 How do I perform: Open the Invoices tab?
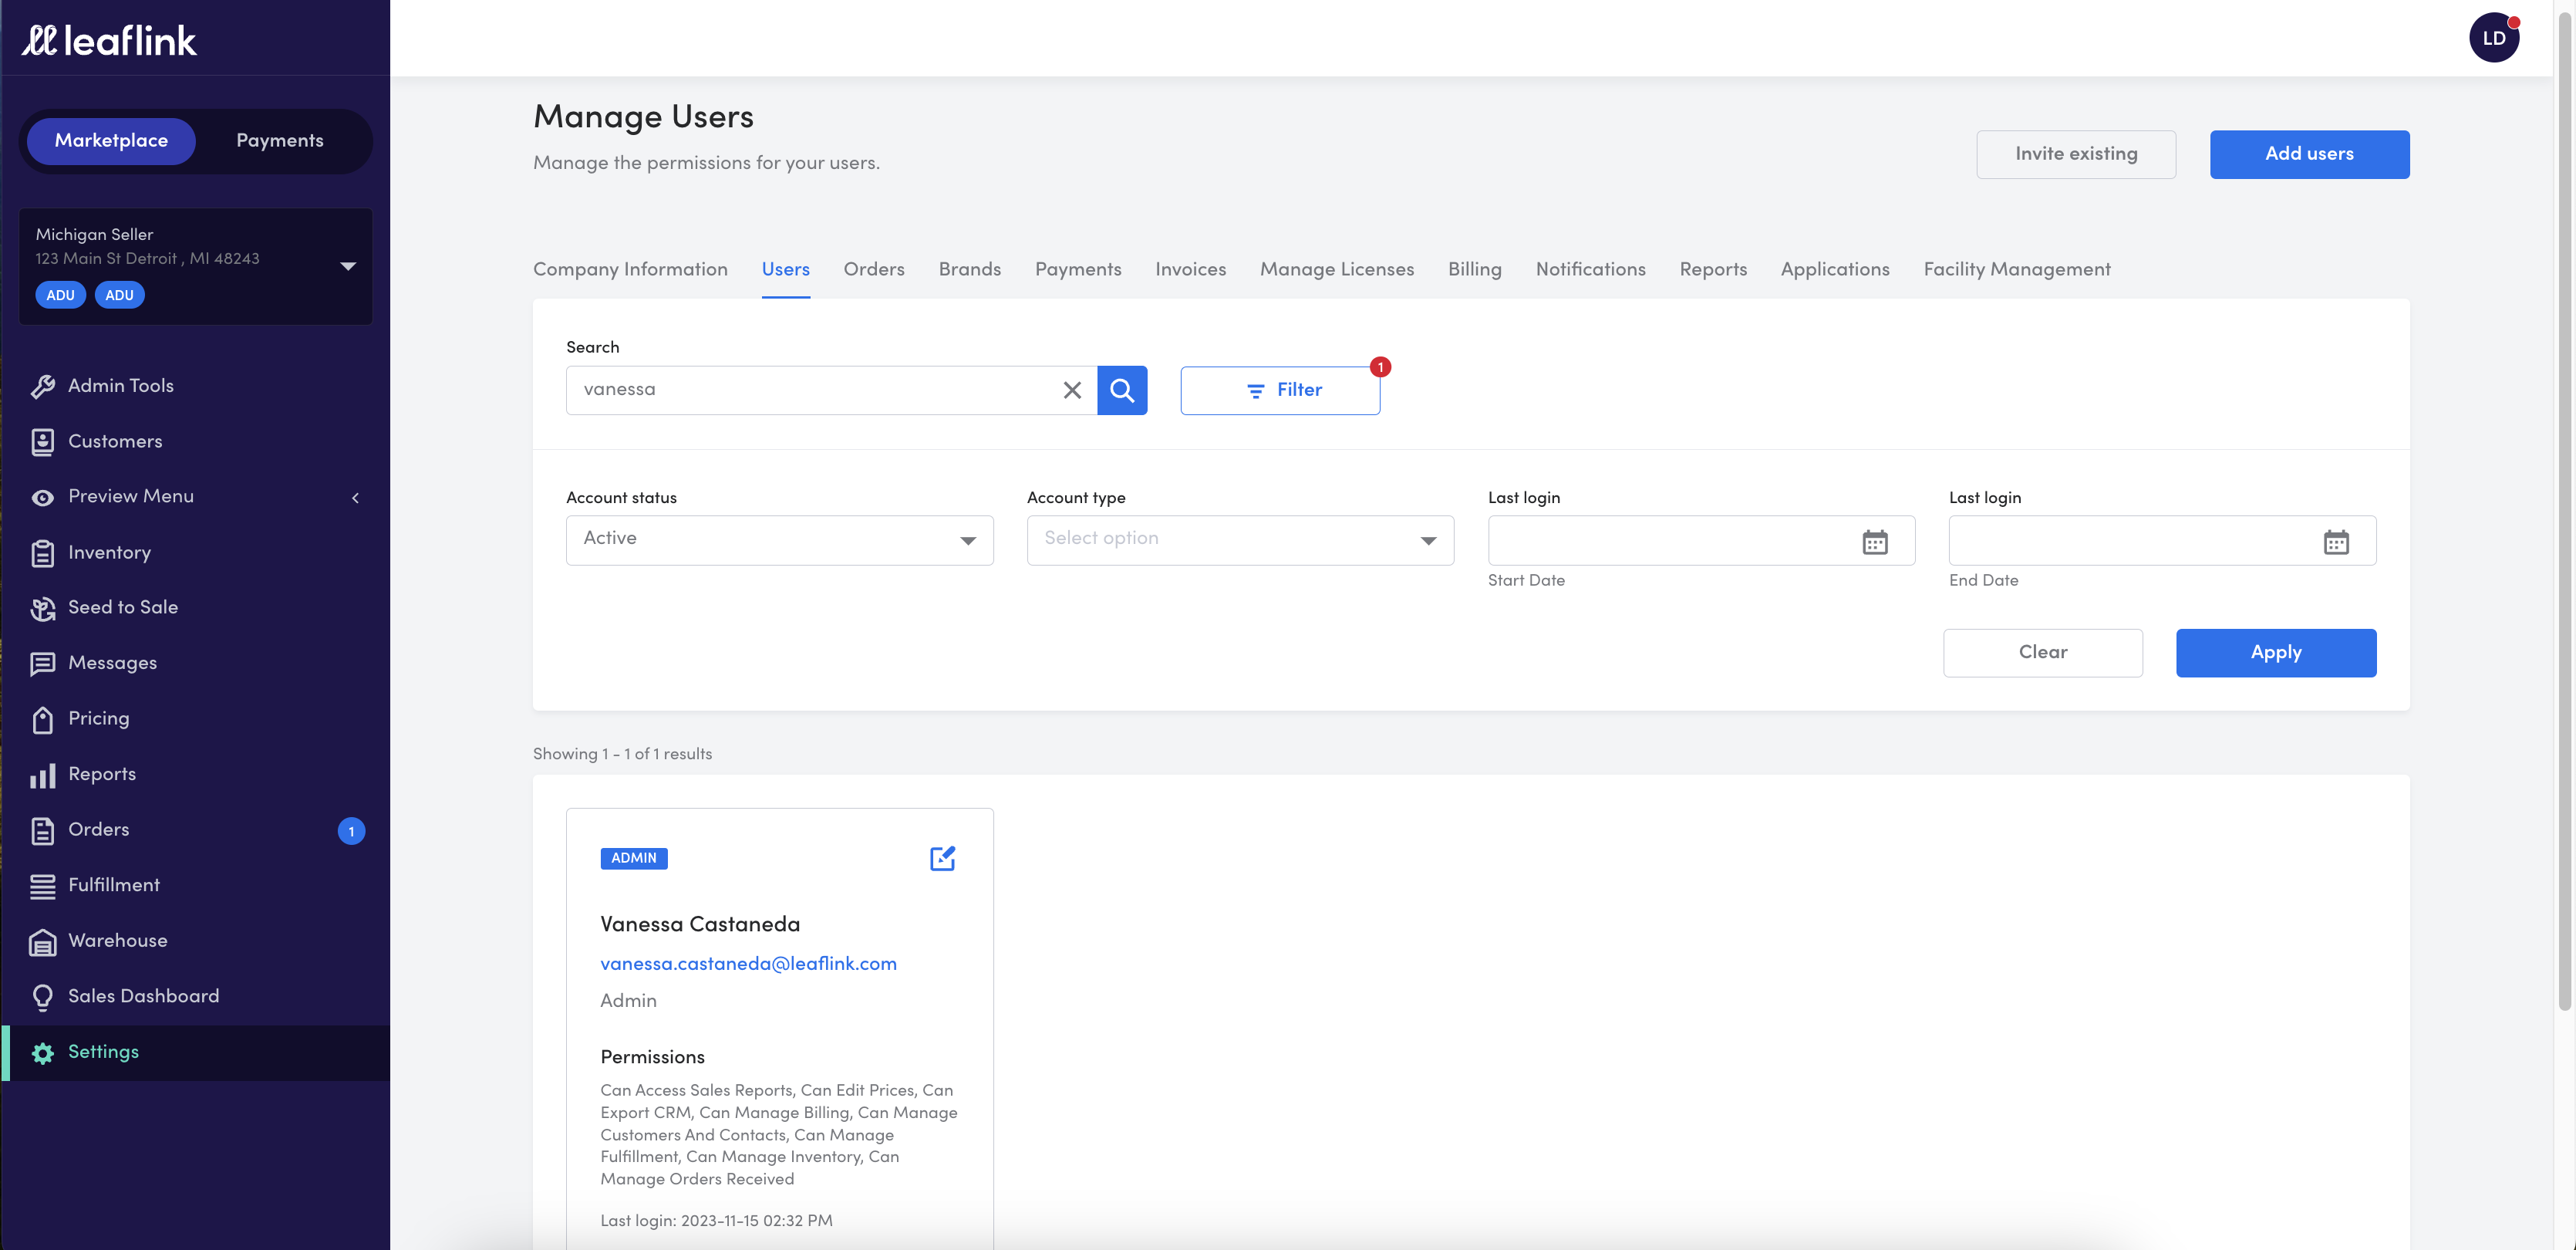1190,269
